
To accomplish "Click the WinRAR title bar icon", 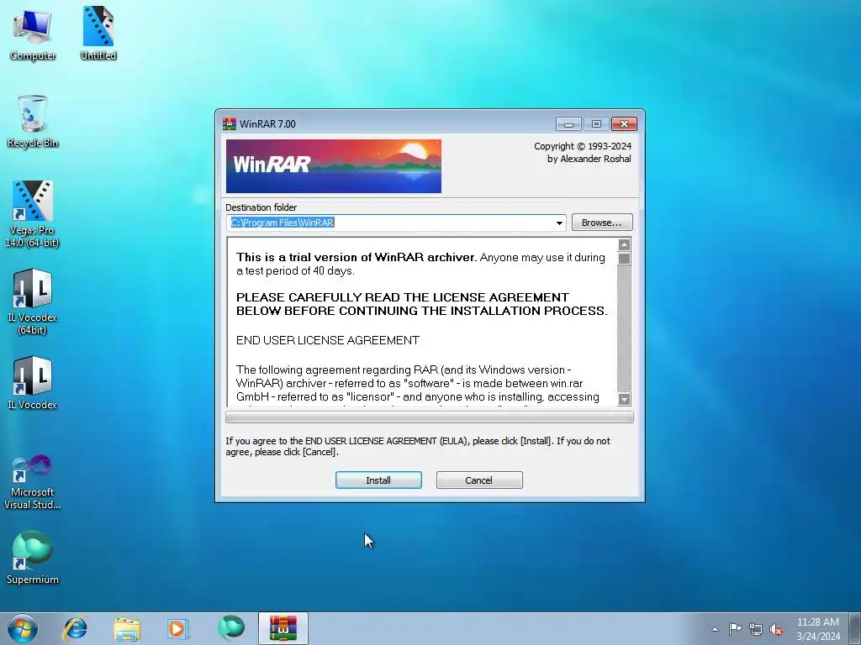I will 229,124.
